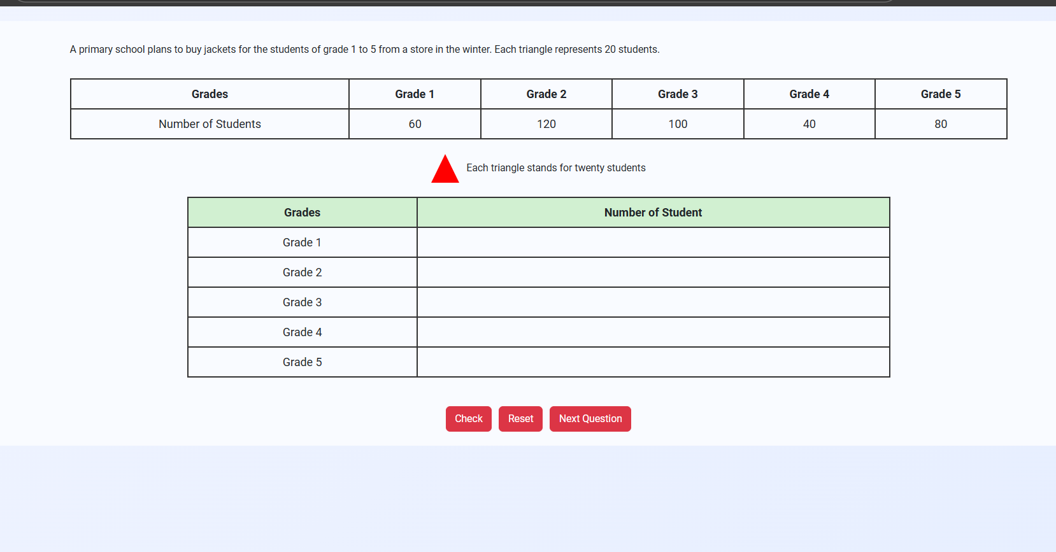The image size is (1056, 552).
Task: Go to the Next Question
Action: [x=590, y=419]
